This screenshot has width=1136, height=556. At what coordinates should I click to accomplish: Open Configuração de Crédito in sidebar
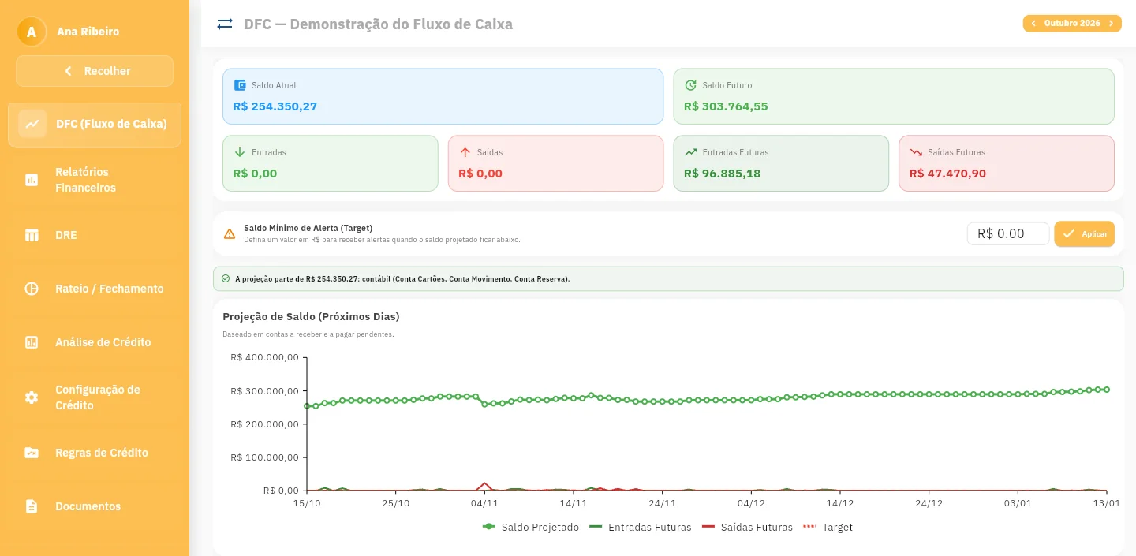(x=95, y=397)
